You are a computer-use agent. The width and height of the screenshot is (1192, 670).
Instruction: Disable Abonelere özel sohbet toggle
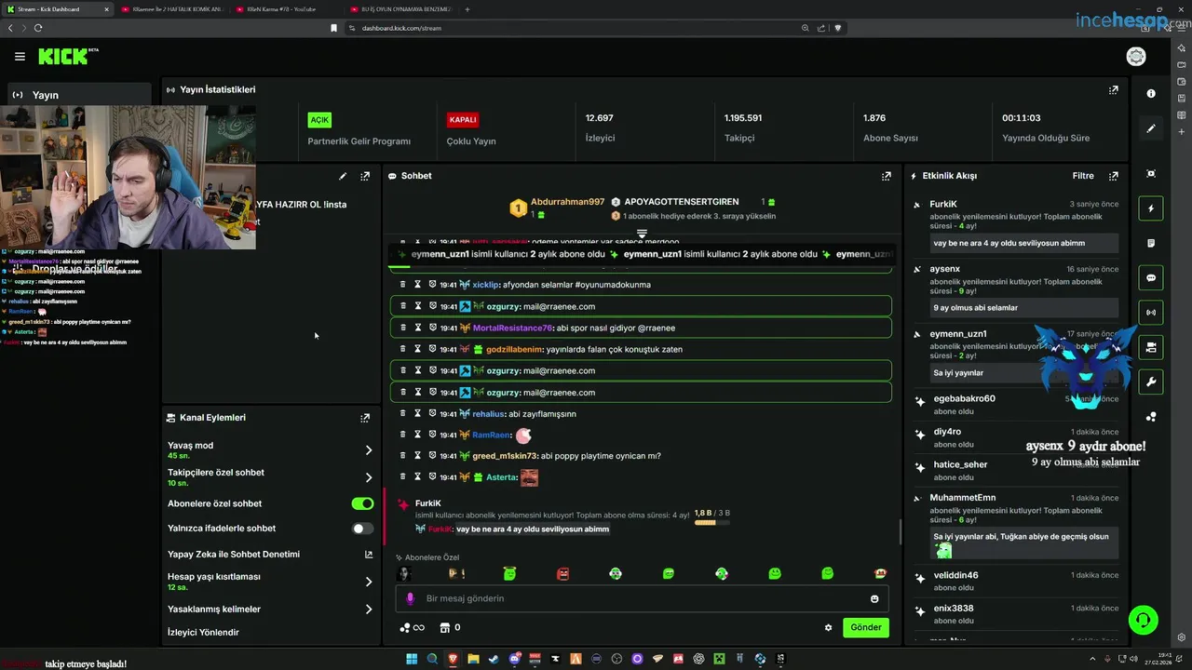[362, 503]
